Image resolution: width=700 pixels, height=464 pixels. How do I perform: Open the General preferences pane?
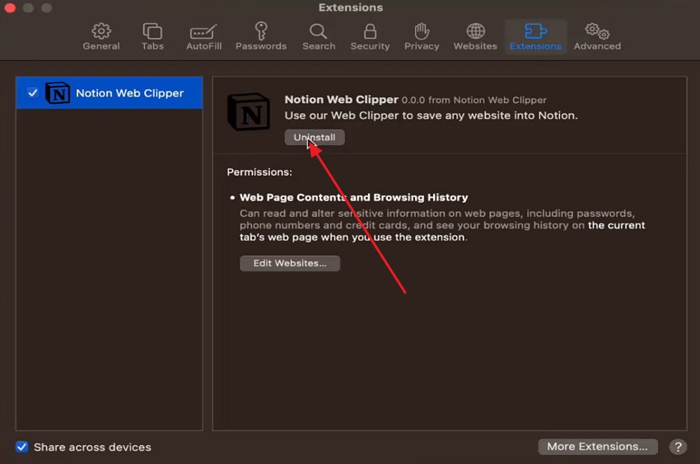tap(101, 36)
